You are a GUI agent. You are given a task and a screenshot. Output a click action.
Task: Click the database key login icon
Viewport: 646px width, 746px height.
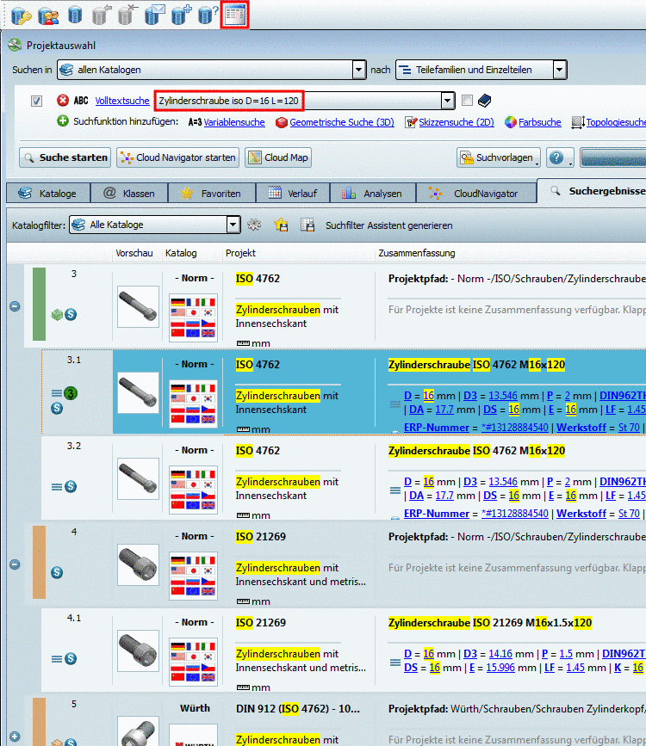21,15
